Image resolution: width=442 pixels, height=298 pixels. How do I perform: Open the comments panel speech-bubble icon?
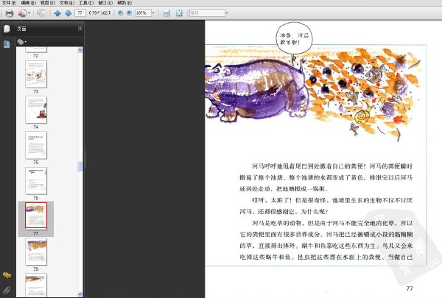click(7, 275)
